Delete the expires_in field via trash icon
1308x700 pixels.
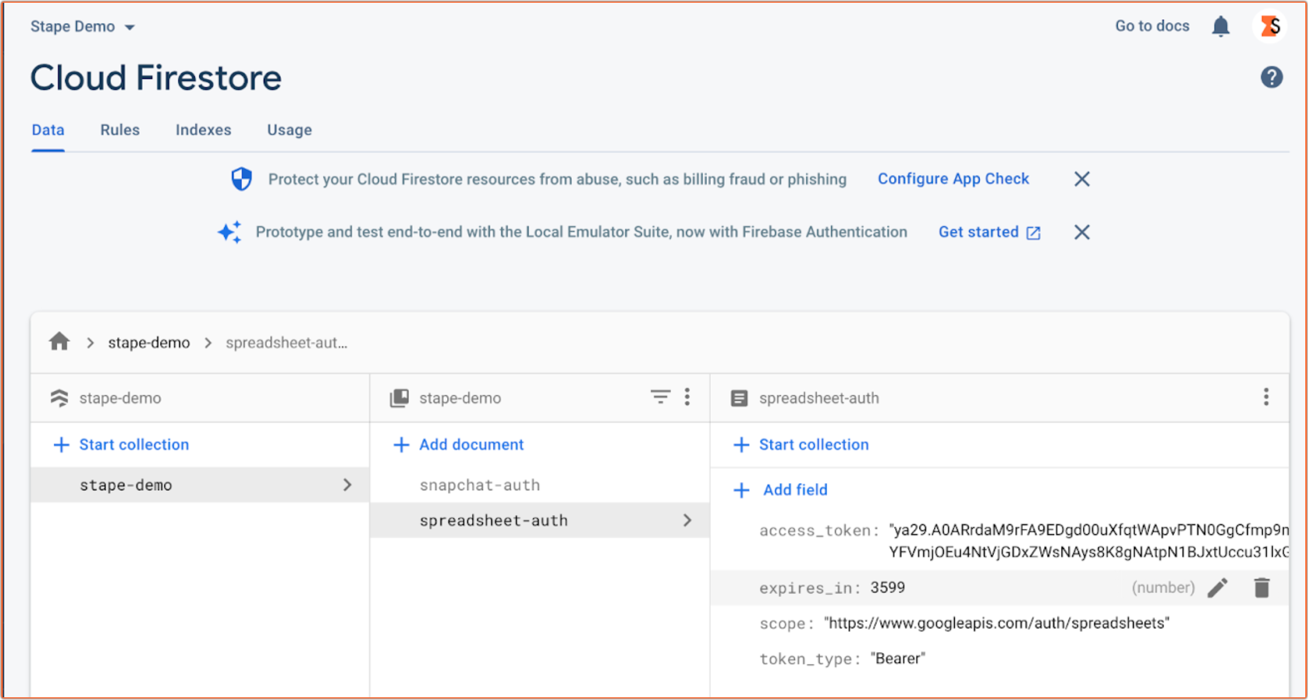pos(1262,587)
